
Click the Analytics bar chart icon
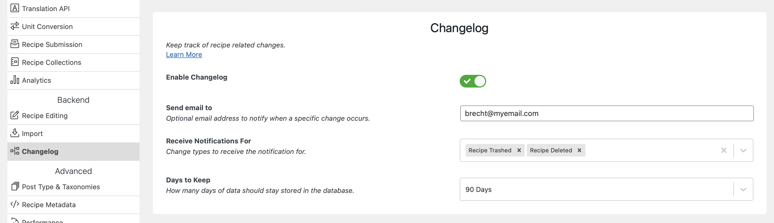point(15,80)
